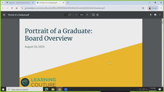This screenshot has height=92, width=164.
Task: Open the Windows notification center
Action: (160, 89)
